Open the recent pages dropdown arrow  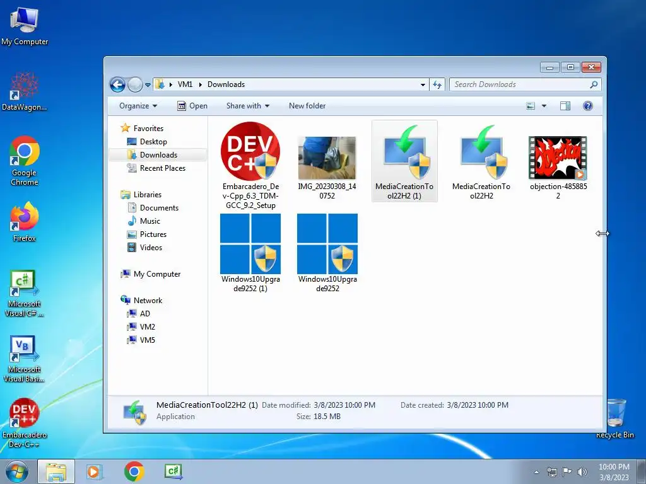point(148,85)
